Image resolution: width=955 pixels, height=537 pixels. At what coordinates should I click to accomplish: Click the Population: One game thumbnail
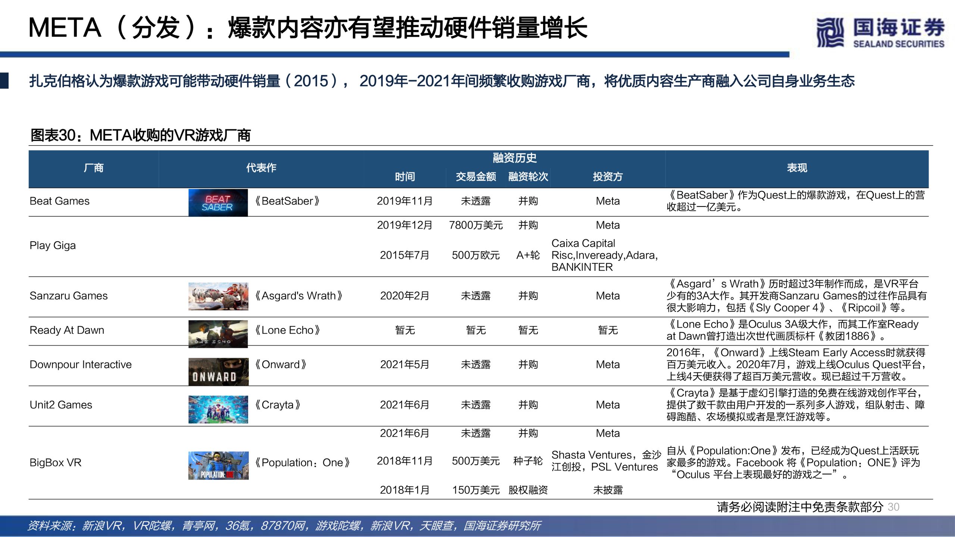[218, 465]
